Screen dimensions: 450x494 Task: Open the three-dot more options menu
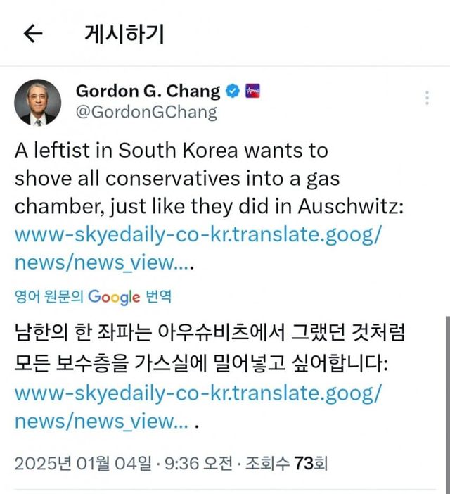coord(427,98)
